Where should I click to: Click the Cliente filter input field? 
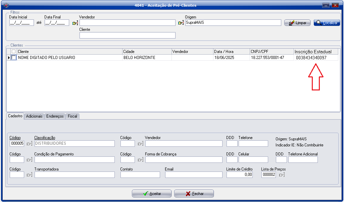tap(127, 36)
